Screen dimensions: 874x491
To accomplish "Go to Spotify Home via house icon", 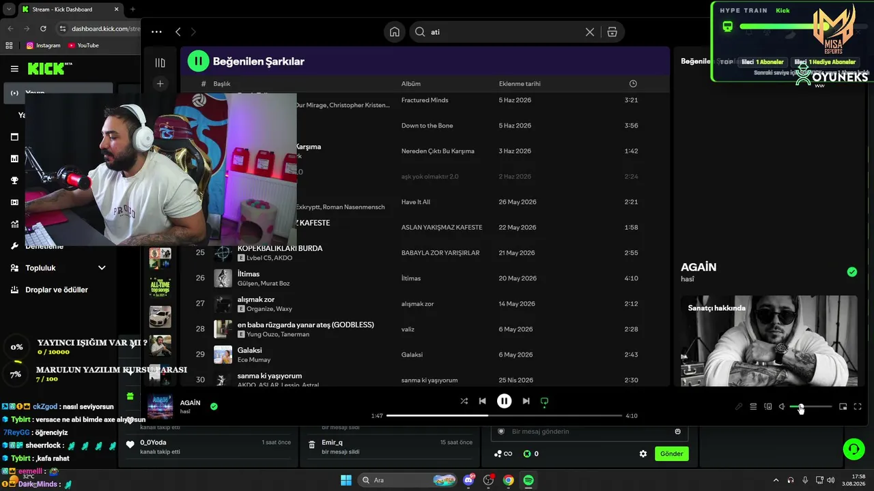I will coord(395,32).
